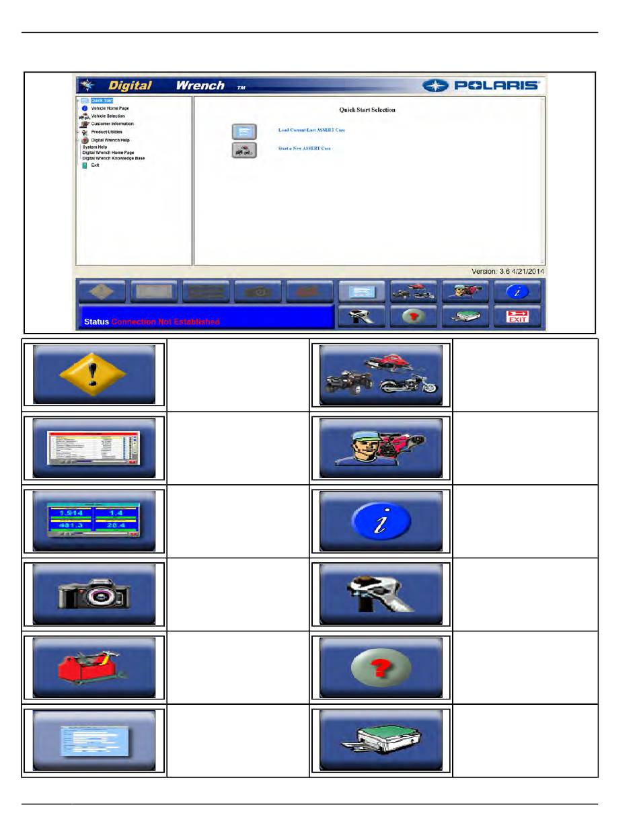Open Customer Information in the tree
The width and height of the screenshot is (639, 840).
(112, 124)
